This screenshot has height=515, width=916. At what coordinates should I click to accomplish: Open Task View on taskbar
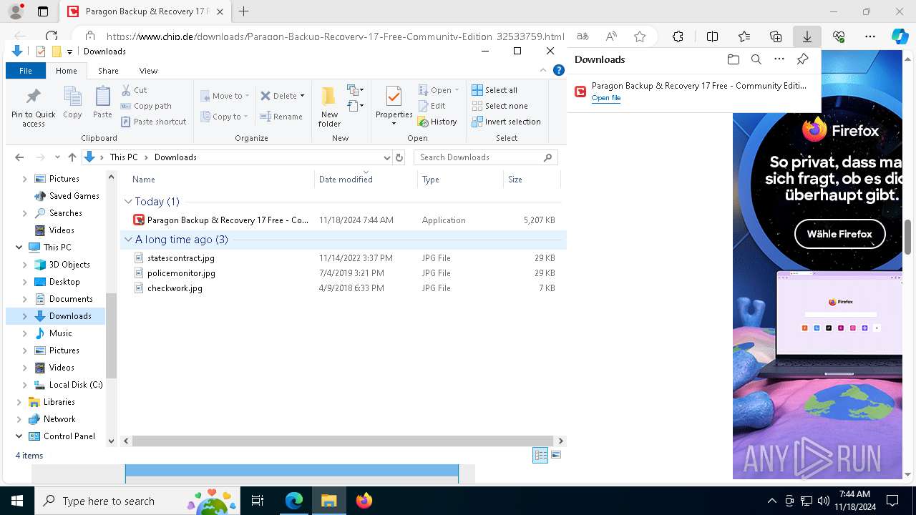point(258,501)
